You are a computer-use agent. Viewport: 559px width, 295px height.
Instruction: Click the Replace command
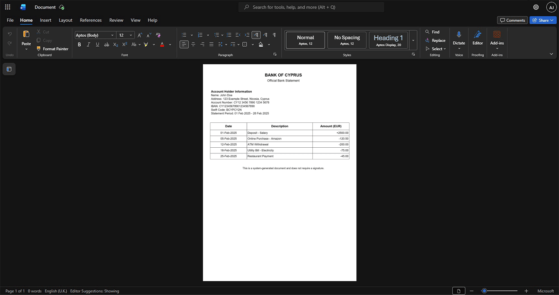[x=435, y=41]
